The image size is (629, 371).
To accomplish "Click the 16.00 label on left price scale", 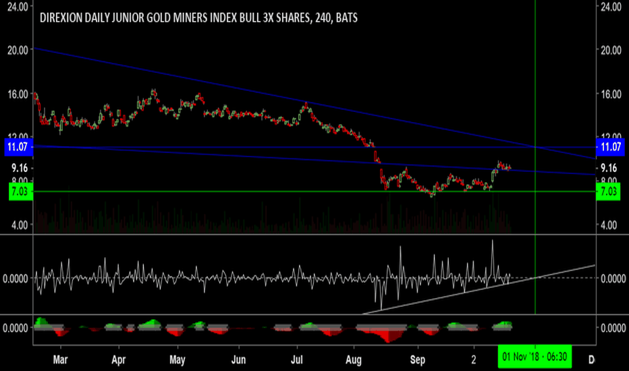I will point(18,94).
